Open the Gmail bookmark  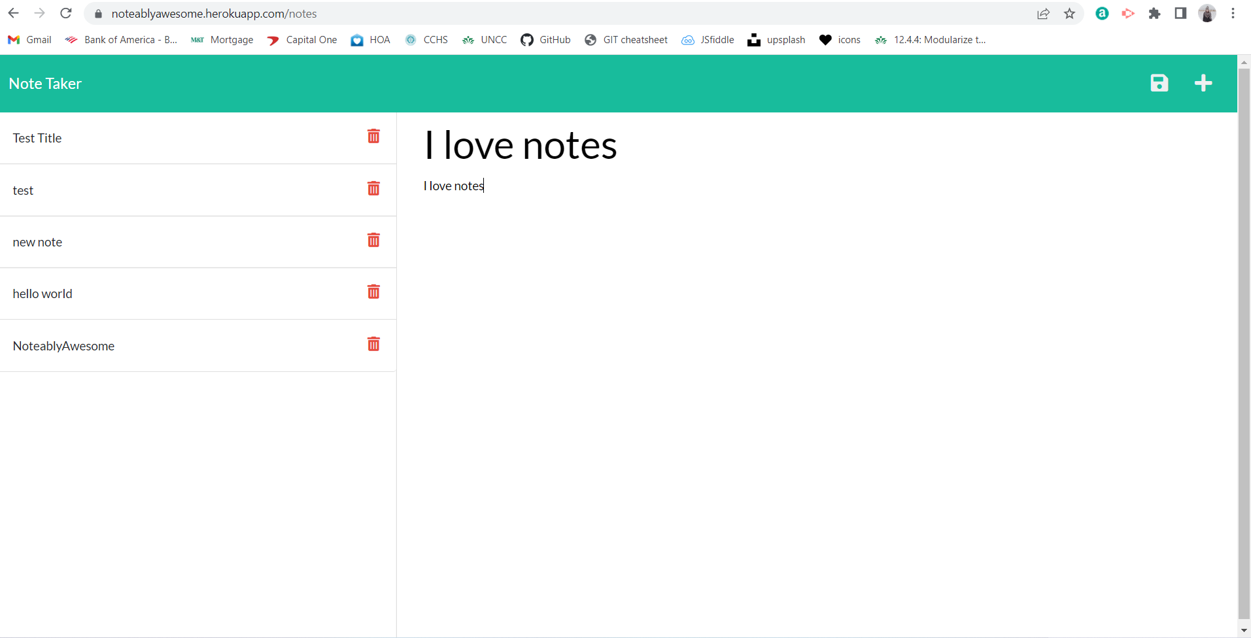29,40
